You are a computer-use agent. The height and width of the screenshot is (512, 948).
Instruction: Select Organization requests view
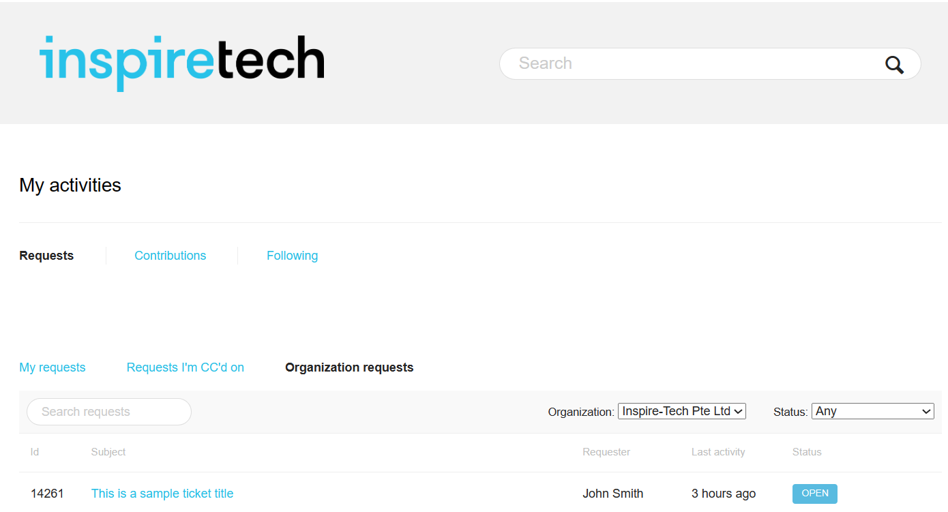[349, 367]
